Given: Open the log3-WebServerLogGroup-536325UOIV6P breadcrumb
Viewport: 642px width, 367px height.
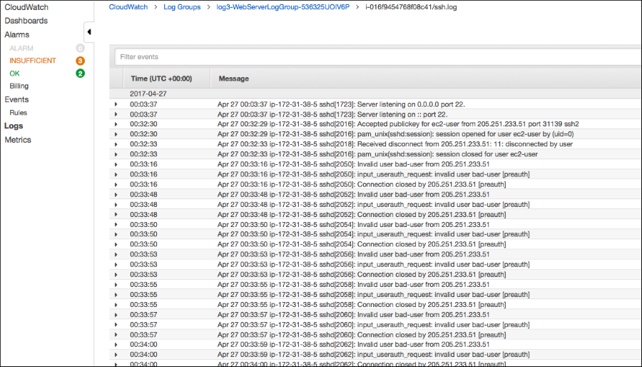Looking at the screenshot, I should pyautogui.click(x=283, y=7).
